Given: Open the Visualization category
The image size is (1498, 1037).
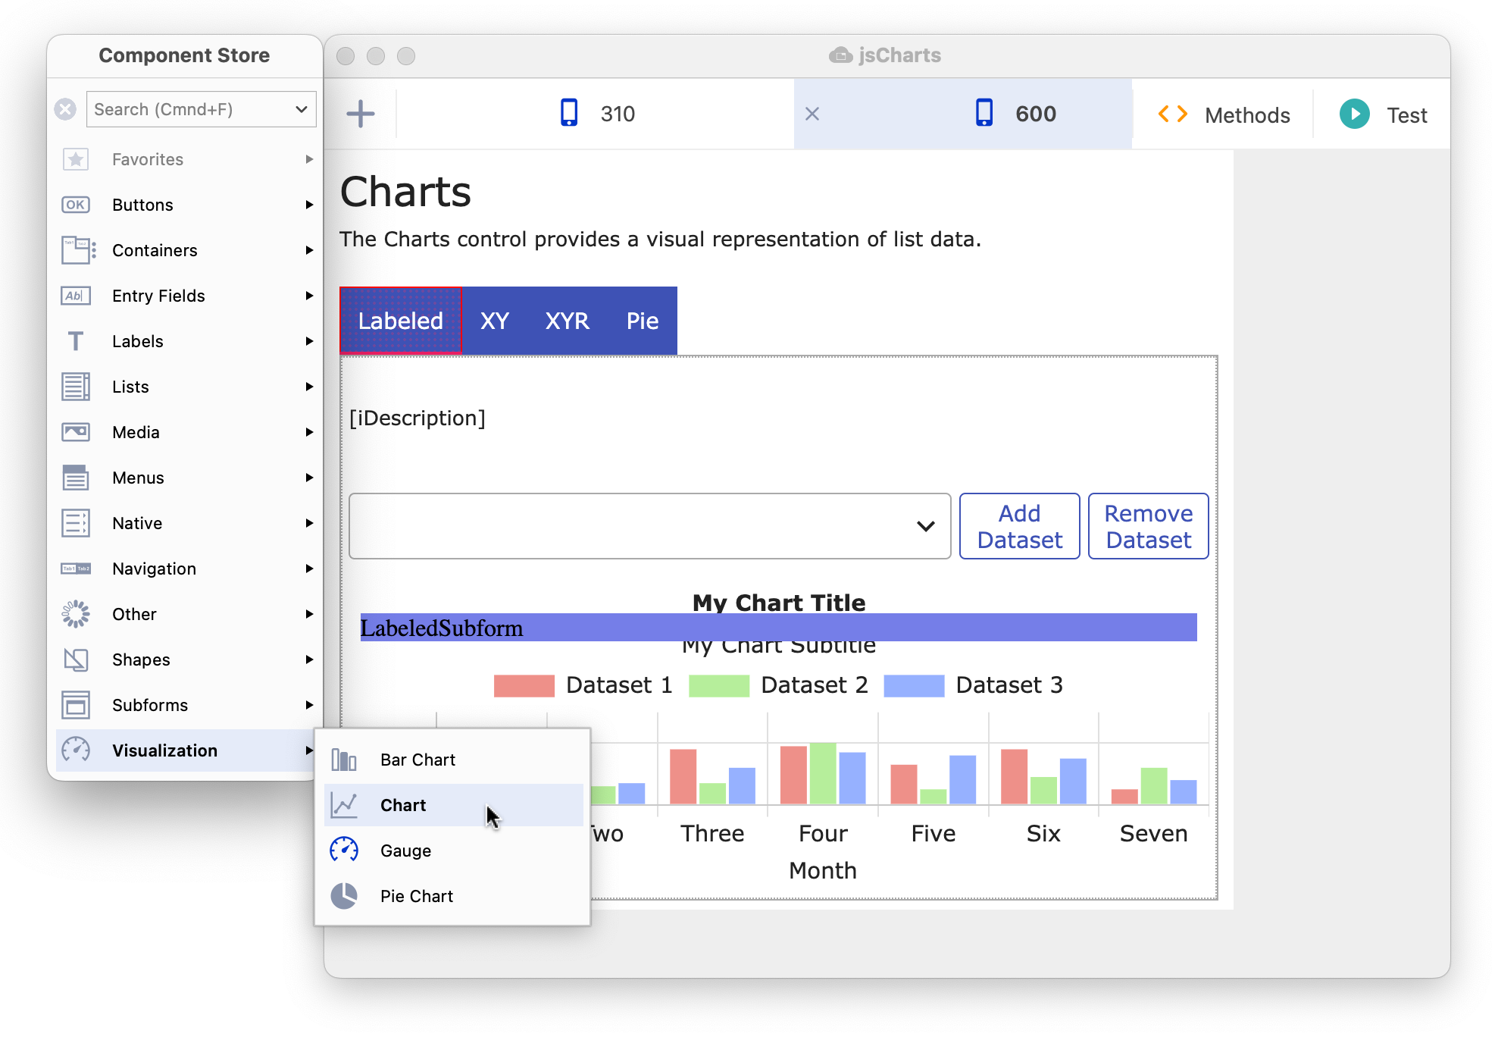Looking at the screenshot, I should (x=186, y=750).
